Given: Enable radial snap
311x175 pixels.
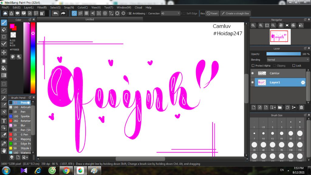Looking at the screenshot, I should [99, 13].
